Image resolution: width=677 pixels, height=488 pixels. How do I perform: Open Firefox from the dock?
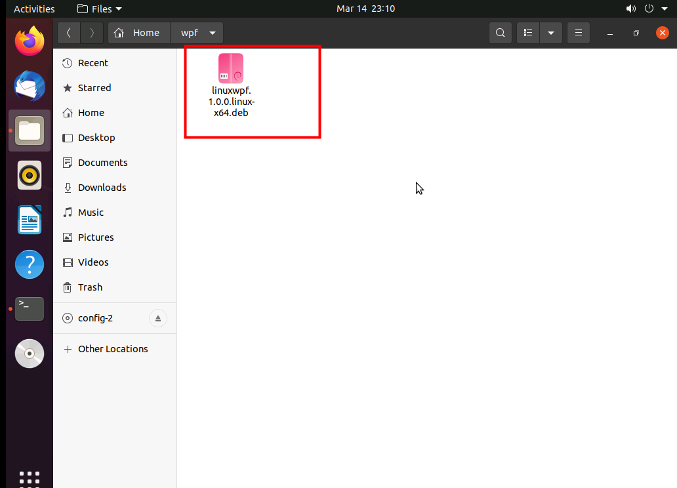pyautogui.click(x=30, y=41)
